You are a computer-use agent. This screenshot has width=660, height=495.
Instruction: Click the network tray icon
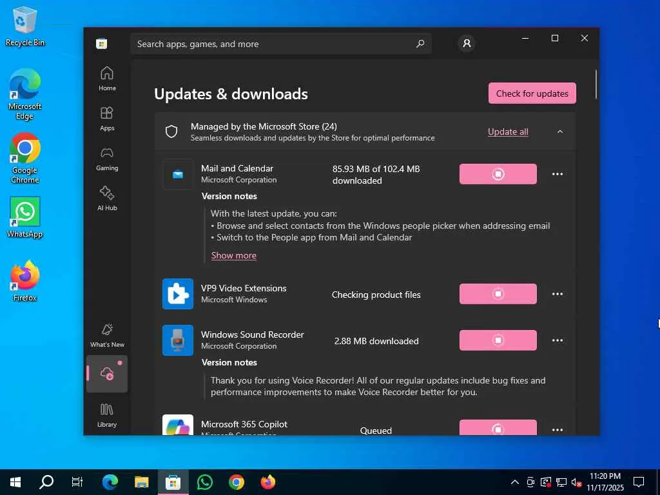[x=561, y=482]
